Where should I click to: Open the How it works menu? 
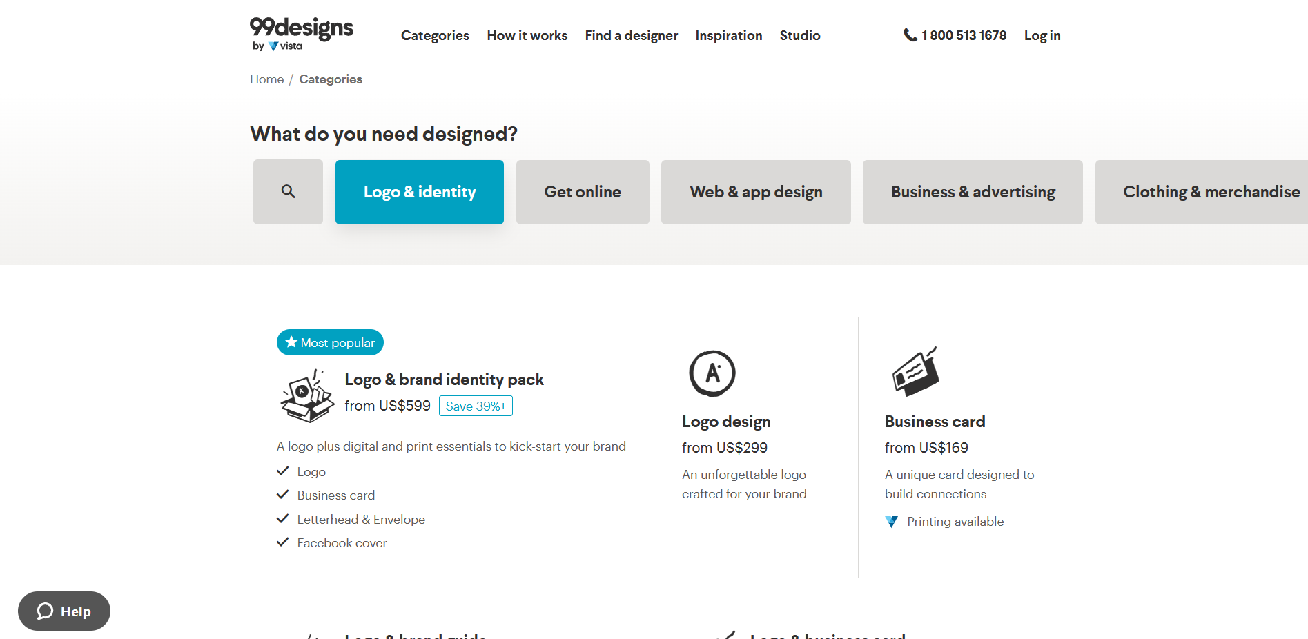click(527, 35)
